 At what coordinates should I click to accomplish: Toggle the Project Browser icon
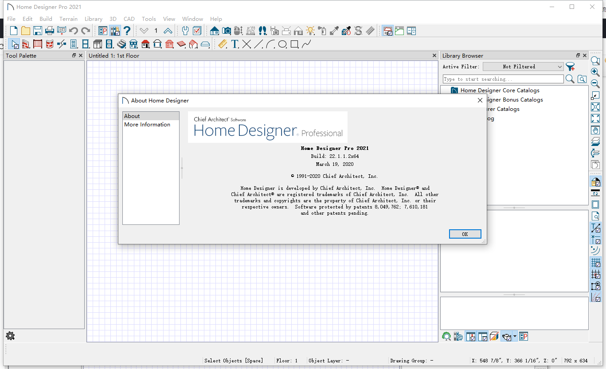[103, 31]
